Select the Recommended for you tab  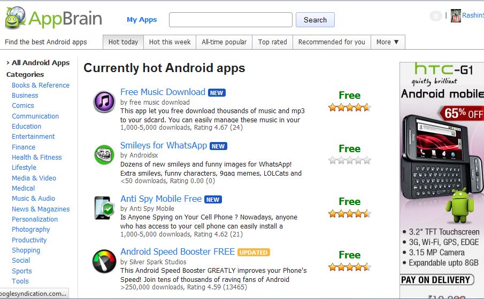point(332,42)
